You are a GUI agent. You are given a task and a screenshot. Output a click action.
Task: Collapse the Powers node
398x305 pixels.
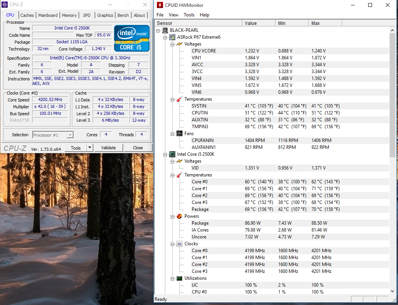172,217
